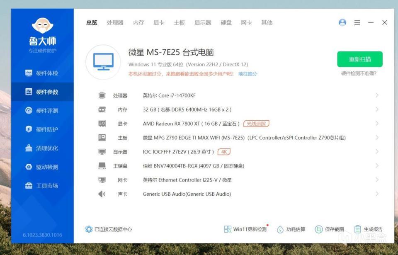Click the 光线追踪 badge
Image resolution: width=398 pixels, height=255 pixels.
256,124
